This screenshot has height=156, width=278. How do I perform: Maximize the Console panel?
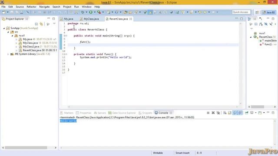coord(273,113)
